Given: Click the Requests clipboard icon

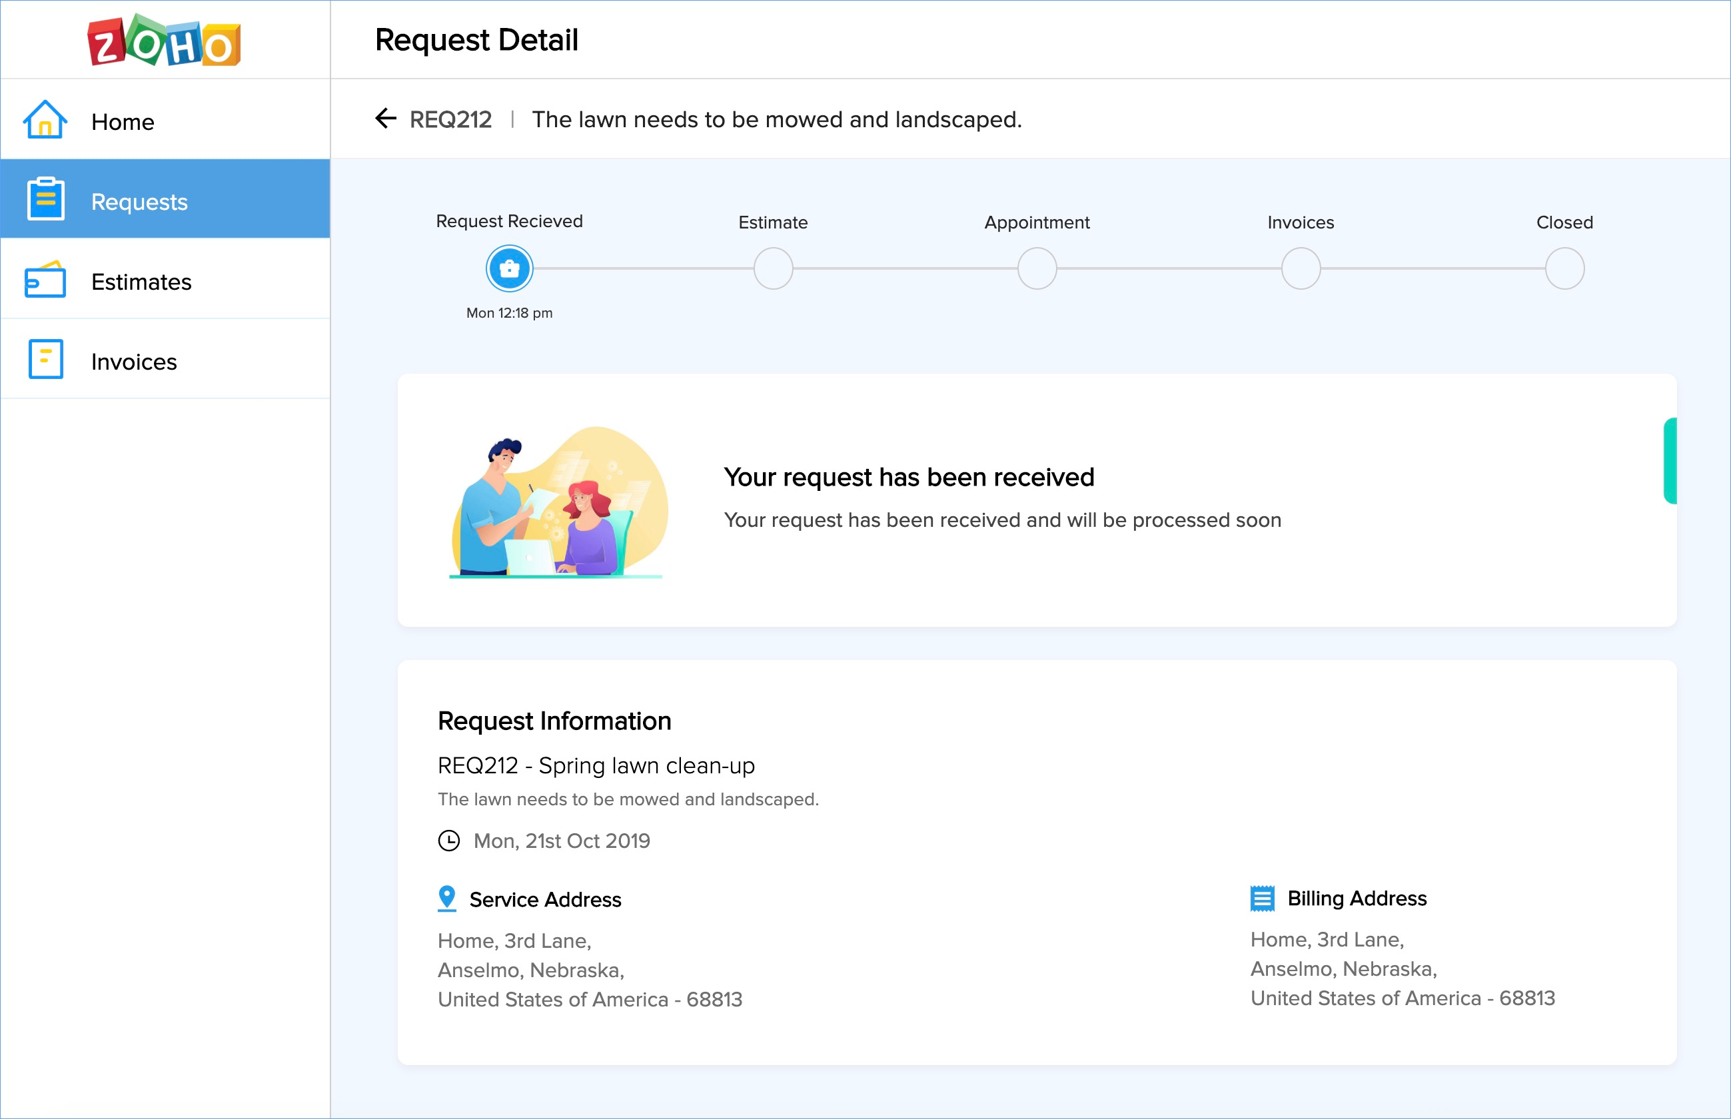Looking at the screenshot, I should click(x=46, y=198).
